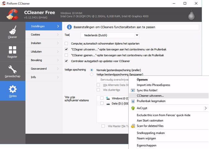209x149 pixels.
Task: Click the blue info icon beside Basisinstellingen
Action: coord(69,27)
